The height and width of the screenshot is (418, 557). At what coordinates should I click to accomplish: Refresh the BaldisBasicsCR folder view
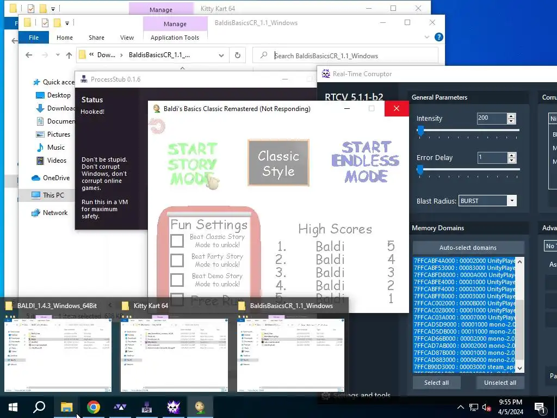(x=237, y=55)
